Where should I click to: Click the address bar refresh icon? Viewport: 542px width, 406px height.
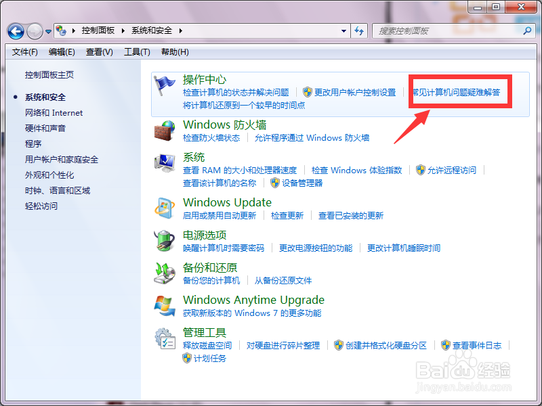[359, 31]
